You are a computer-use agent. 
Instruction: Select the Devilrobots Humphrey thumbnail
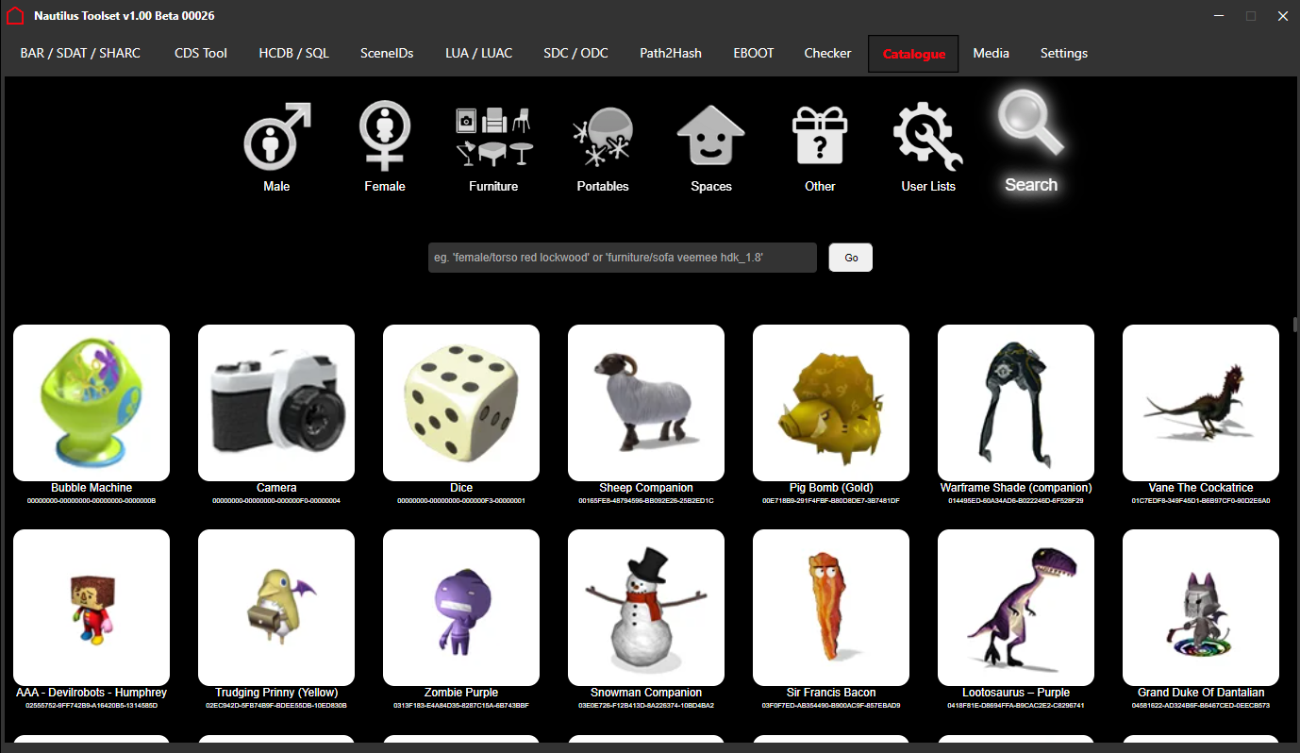pyautogui.click(x=92, y=608)
